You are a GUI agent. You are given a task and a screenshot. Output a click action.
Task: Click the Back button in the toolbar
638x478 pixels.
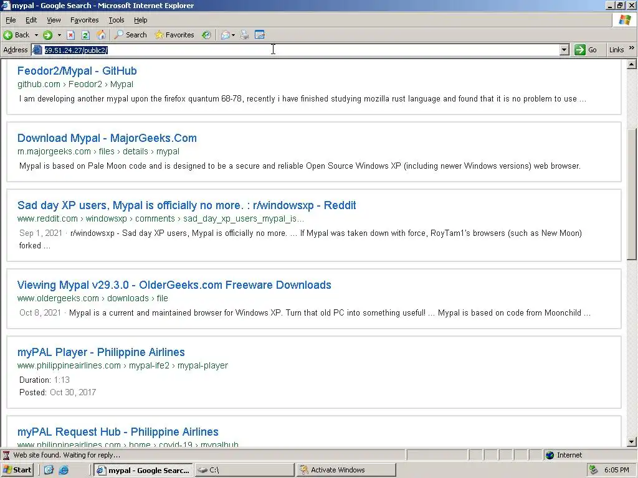pyautogui.click(x=16, y=35)
